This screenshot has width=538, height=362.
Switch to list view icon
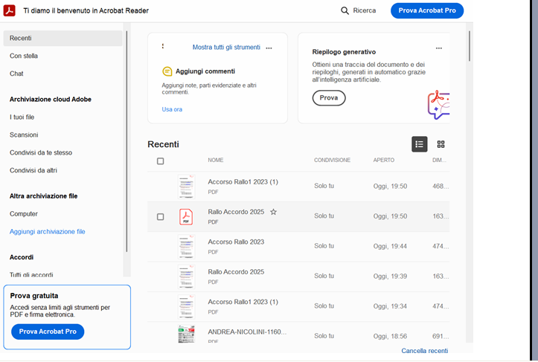tap(419, 144)
